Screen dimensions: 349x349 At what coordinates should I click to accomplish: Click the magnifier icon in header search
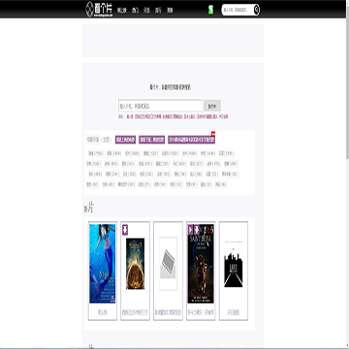tap(256, 10)
